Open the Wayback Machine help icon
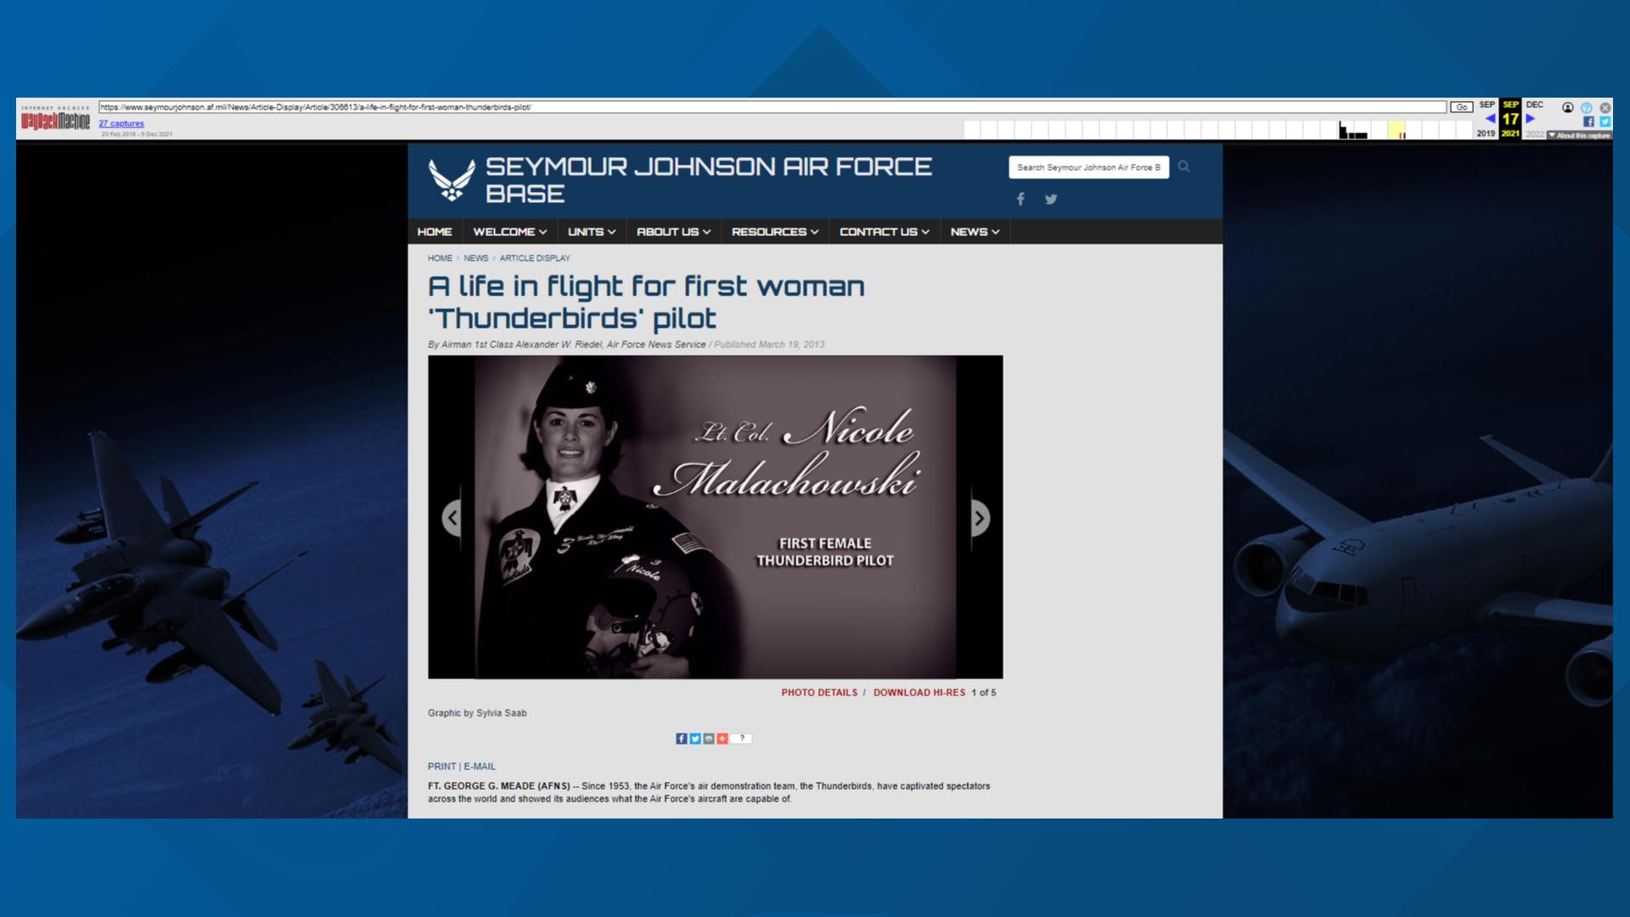Viewport: 1630px width, 917px height. point(1587,108)
